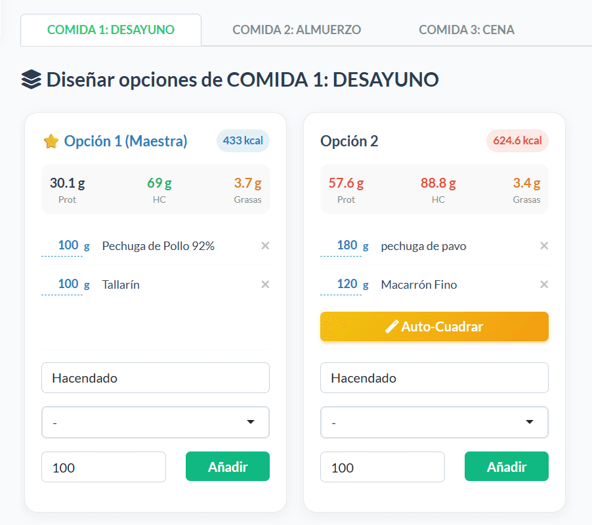
Task: Edit 100 g amount for Pechuga de Pollo
Action: [x=62, y=245]
